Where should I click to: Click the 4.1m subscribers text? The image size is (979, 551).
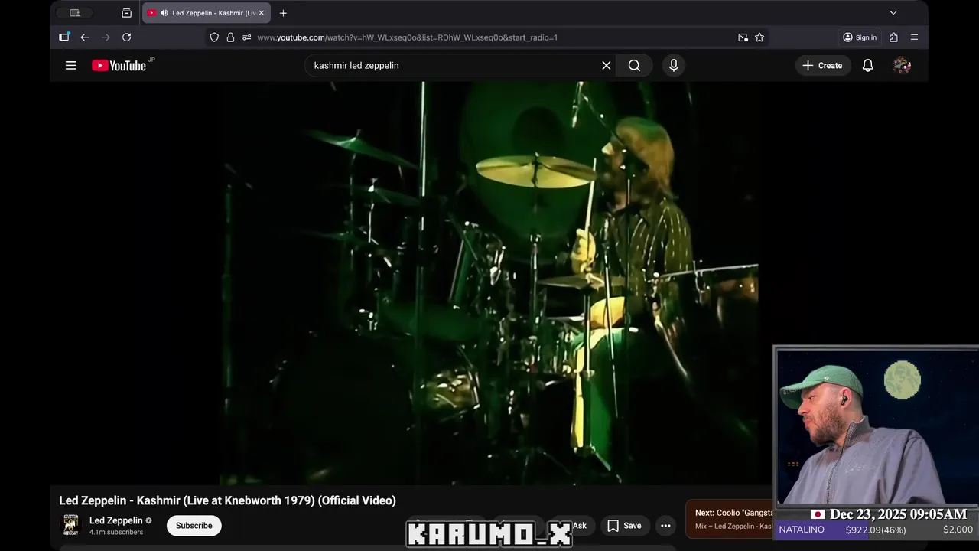[116, 533]
